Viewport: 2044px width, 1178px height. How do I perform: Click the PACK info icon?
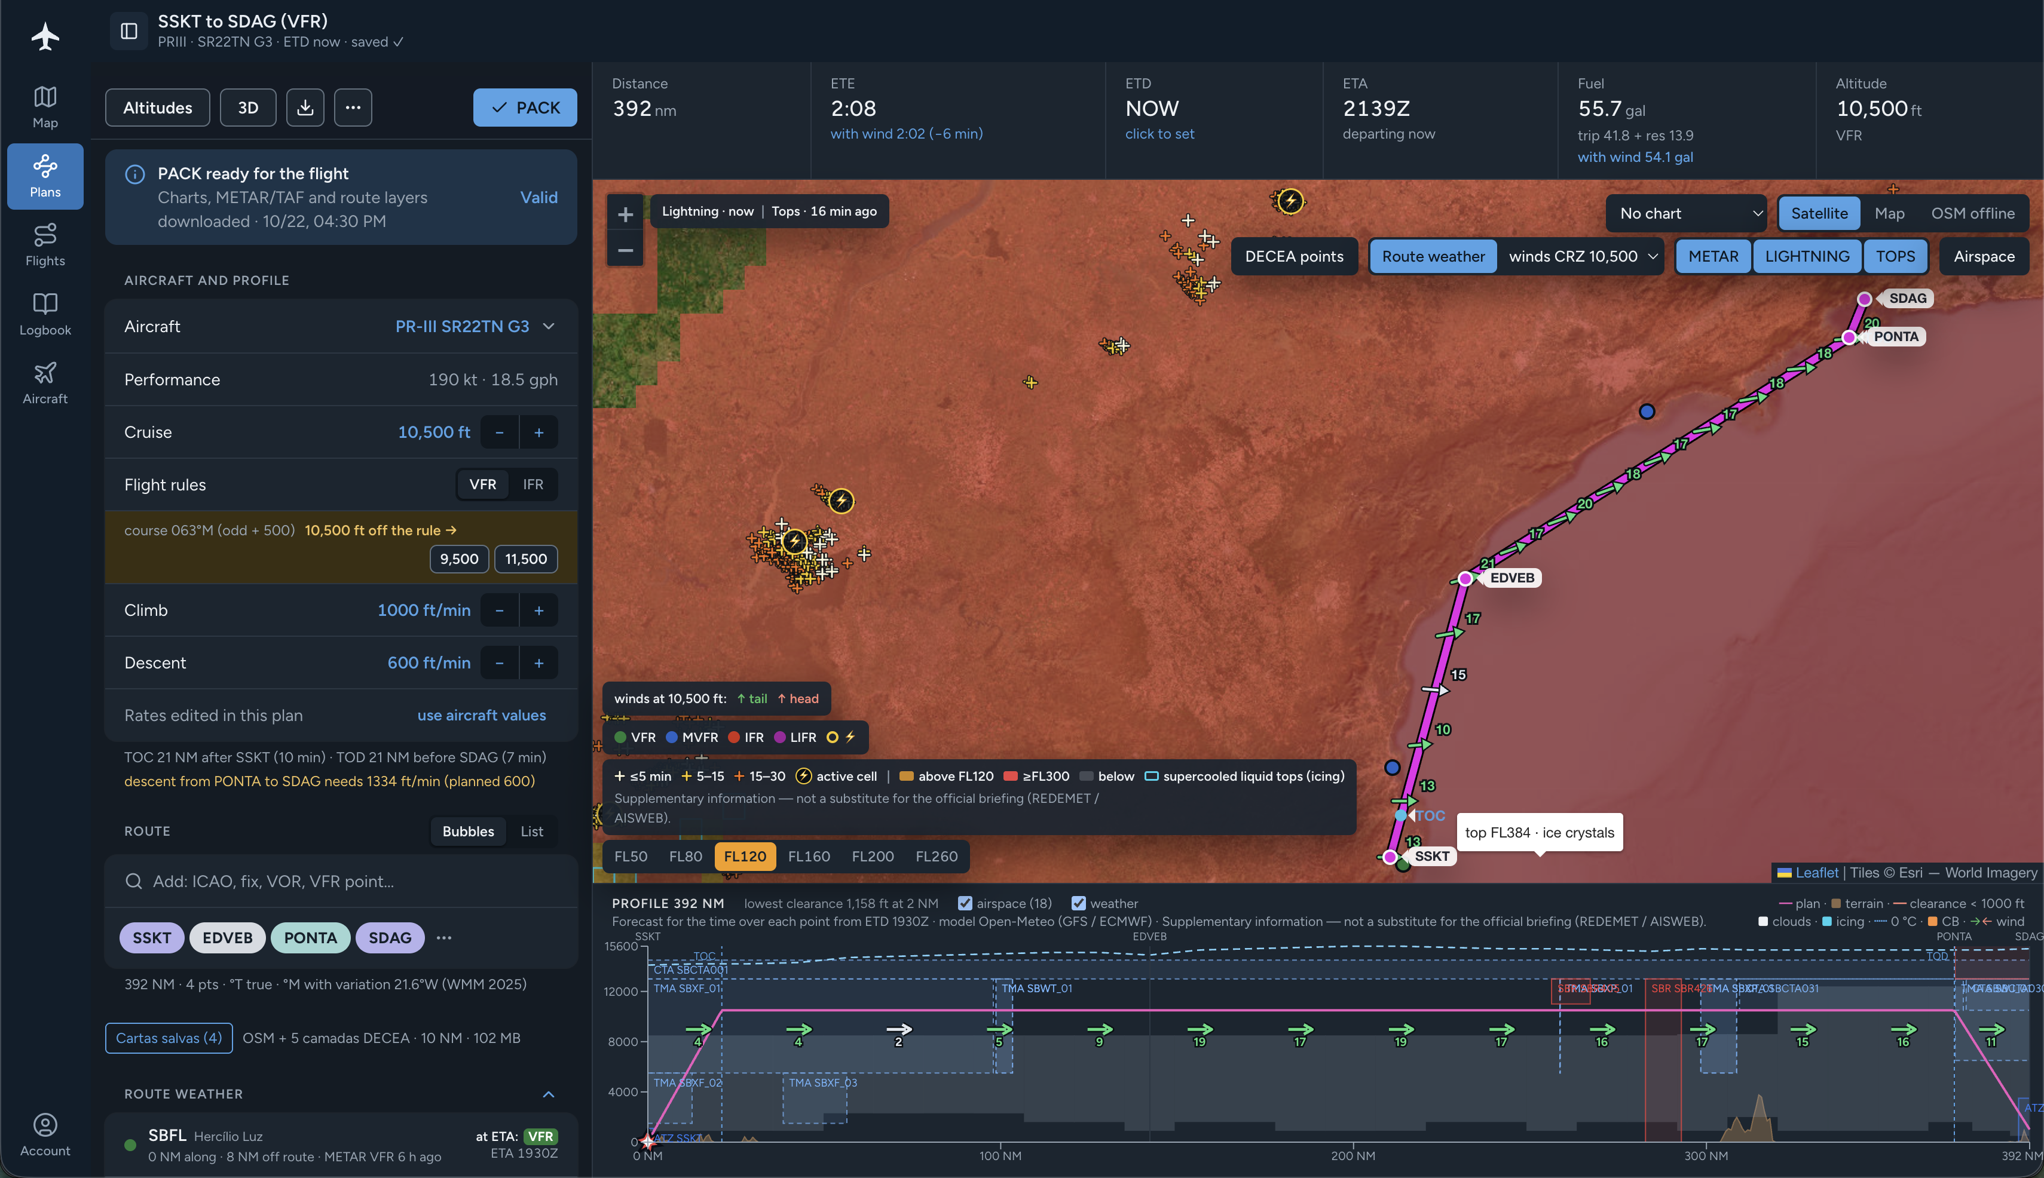pyautogui.click(x=134, y=174)
